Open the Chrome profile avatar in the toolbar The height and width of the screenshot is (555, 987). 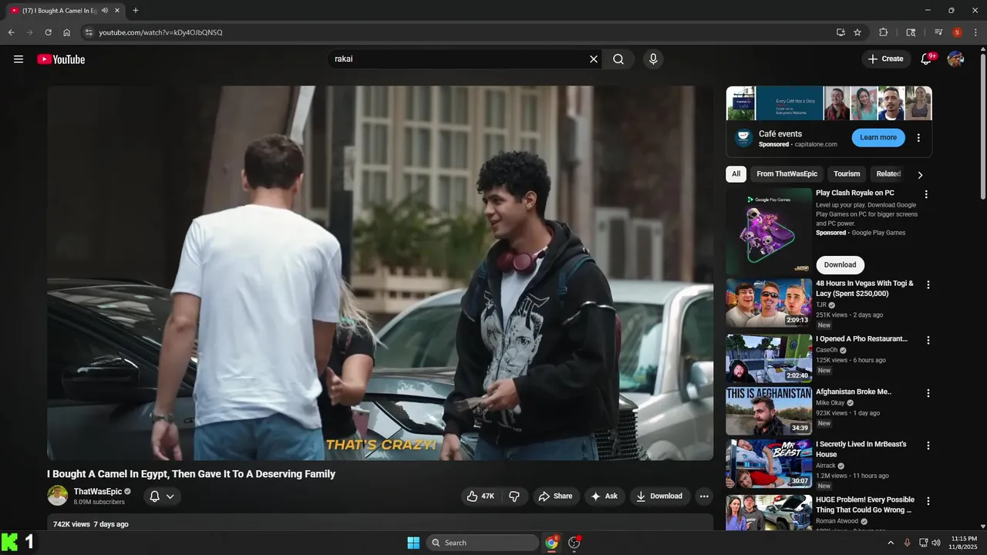957,32
